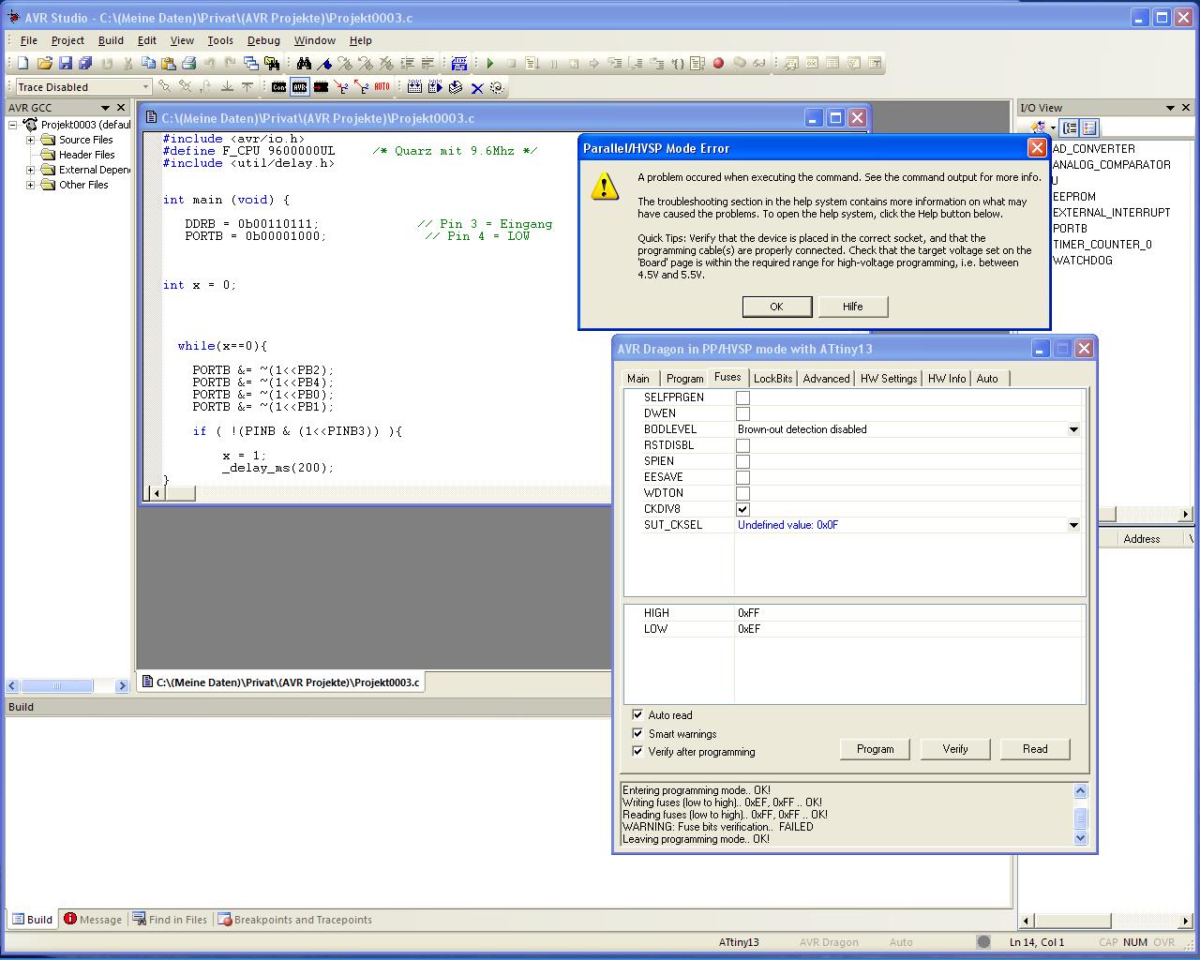Open the Advanced tab in AVR Dragon dialog
Screen dimensions: 1200x960
[x=826, y=379]
